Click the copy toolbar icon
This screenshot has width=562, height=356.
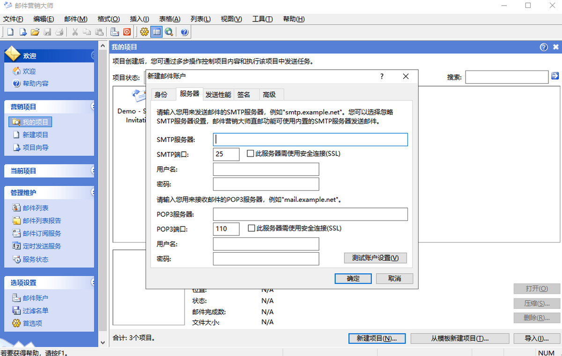[x=87, y=32]
